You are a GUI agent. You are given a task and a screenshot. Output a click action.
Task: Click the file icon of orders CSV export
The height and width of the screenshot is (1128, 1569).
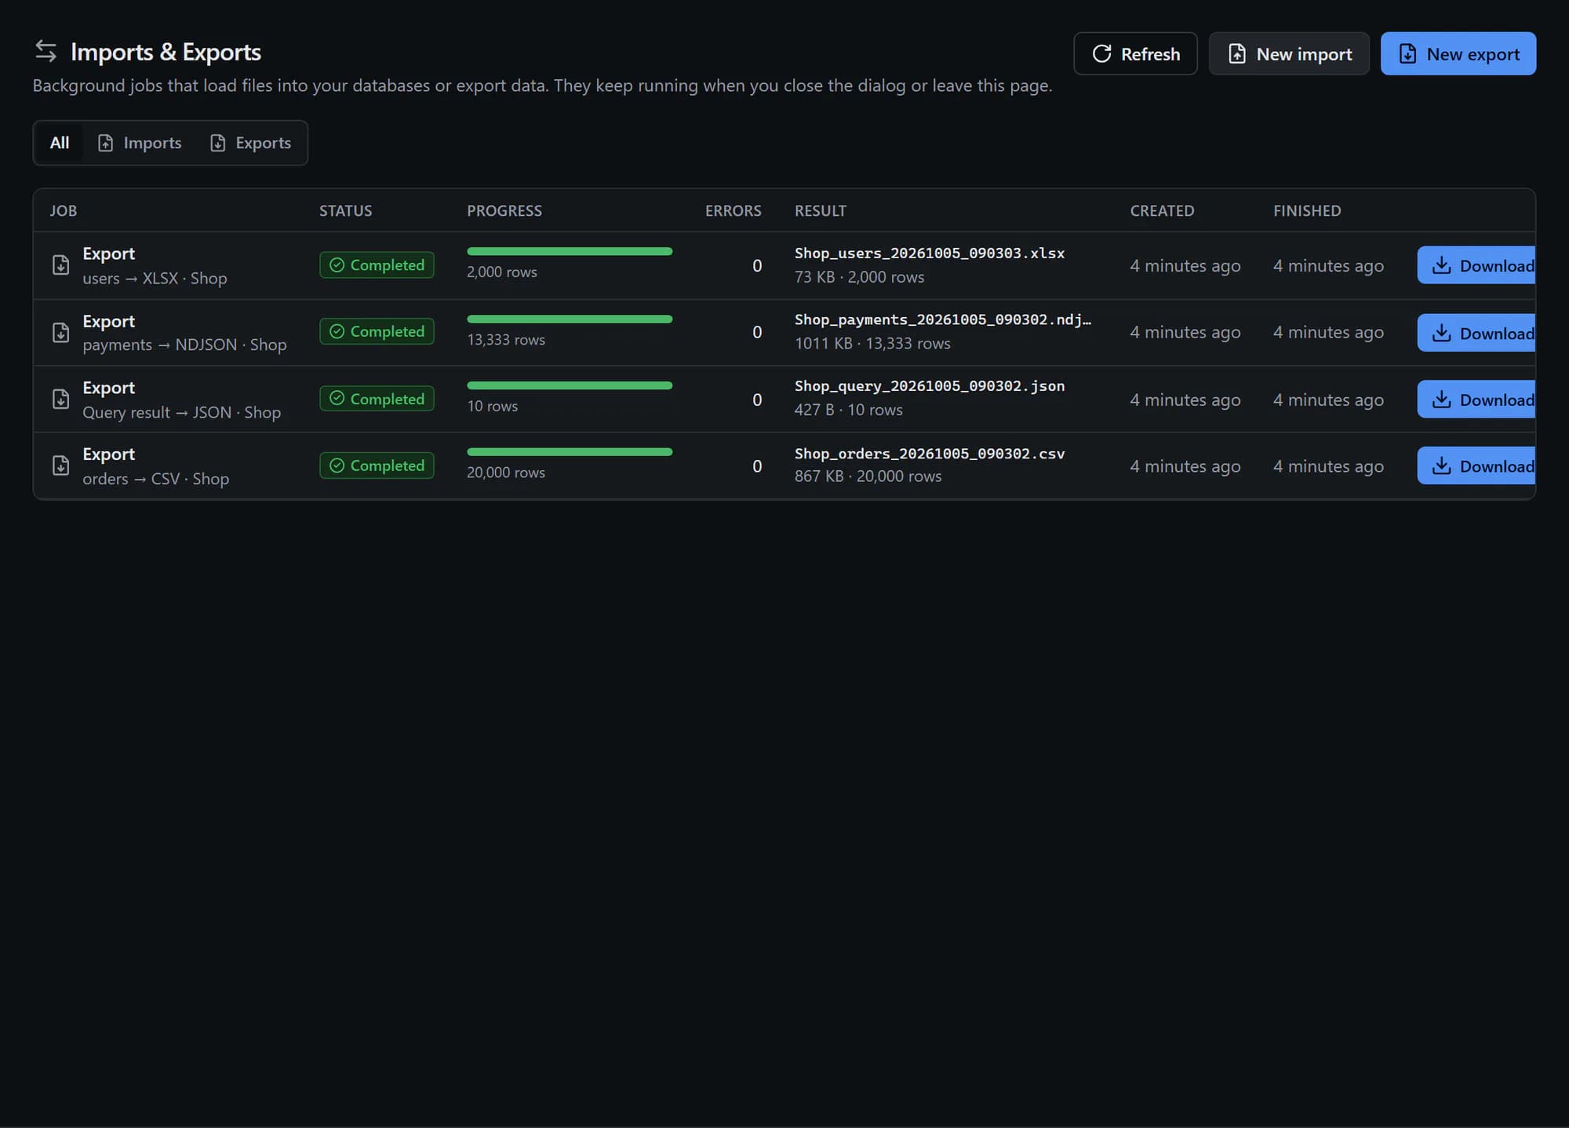[60, 466]
